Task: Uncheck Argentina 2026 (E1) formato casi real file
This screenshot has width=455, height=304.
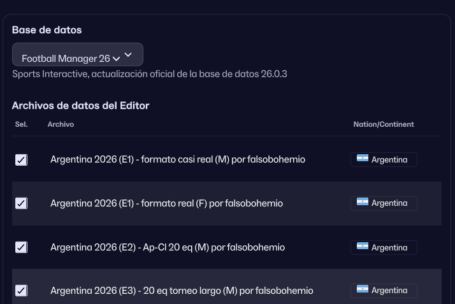Action: tap(21, 160)
